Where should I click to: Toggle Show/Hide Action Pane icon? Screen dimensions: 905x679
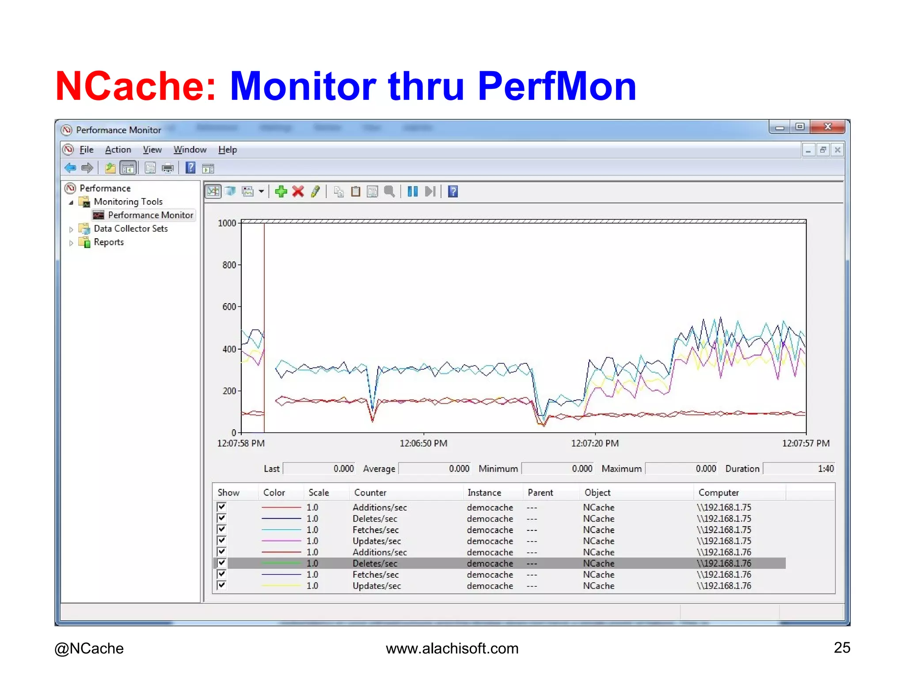click(x=208, y=168)
